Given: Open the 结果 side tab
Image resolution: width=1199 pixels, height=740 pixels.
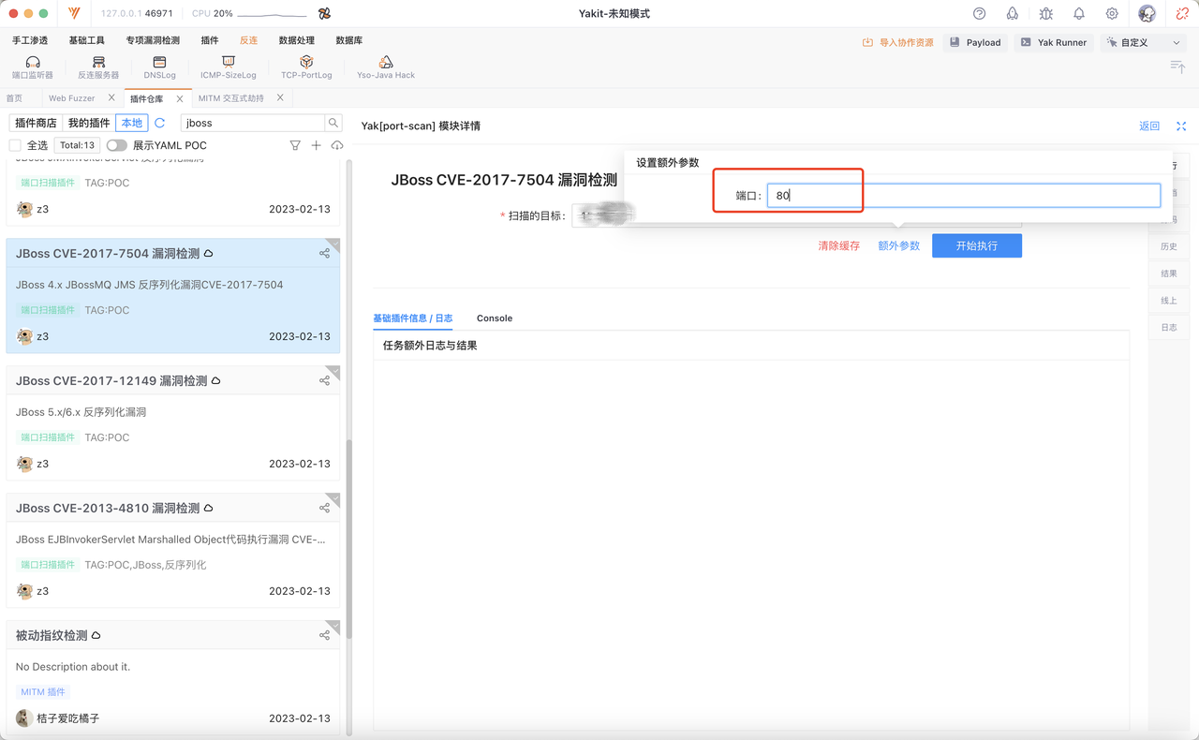Looking at the screenshot, I should pyautogui.click(x=1169, y=274).
